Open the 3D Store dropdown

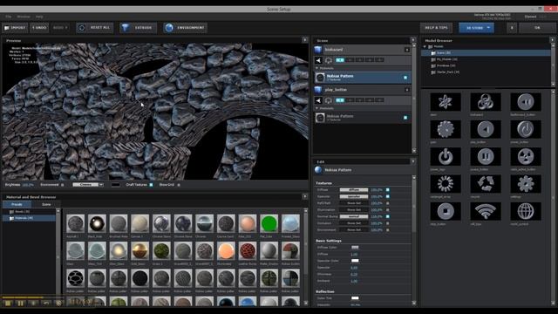point(476,28)
